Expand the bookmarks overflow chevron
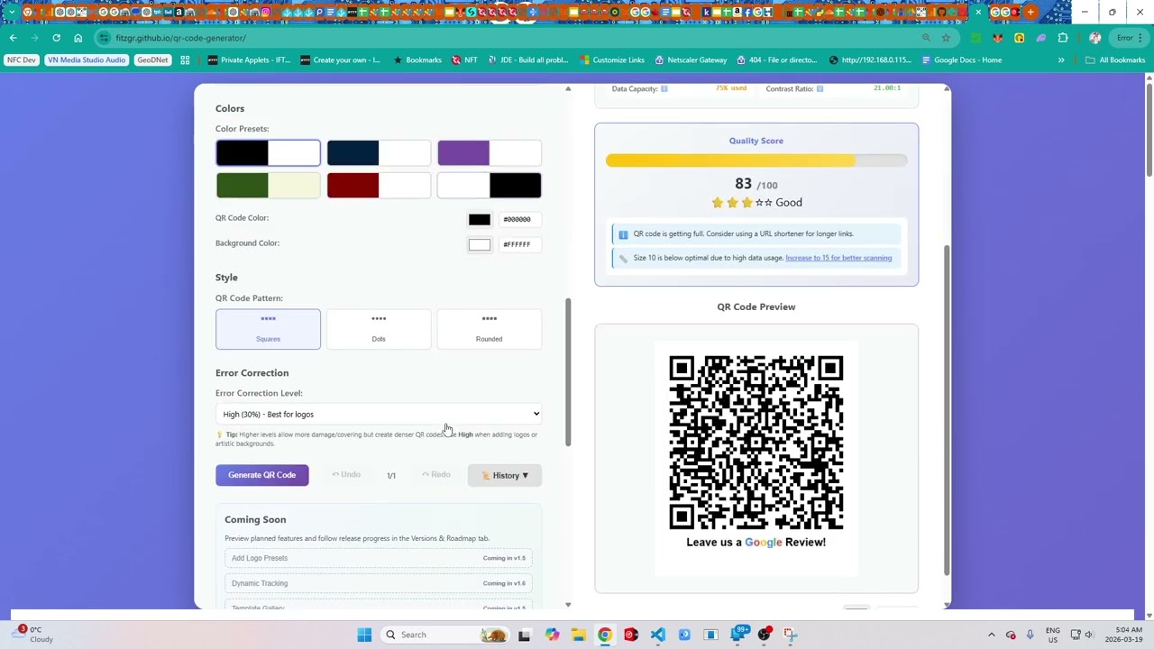The image size is (1154, 649). [x=1061, y=60]
